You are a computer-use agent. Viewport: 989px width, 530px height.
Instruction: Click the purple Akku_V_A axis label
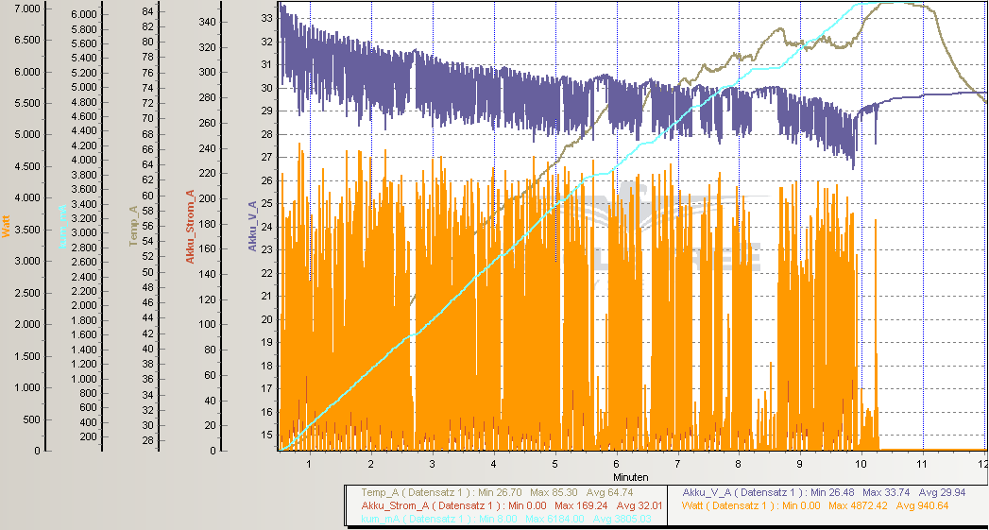(251, 227)
